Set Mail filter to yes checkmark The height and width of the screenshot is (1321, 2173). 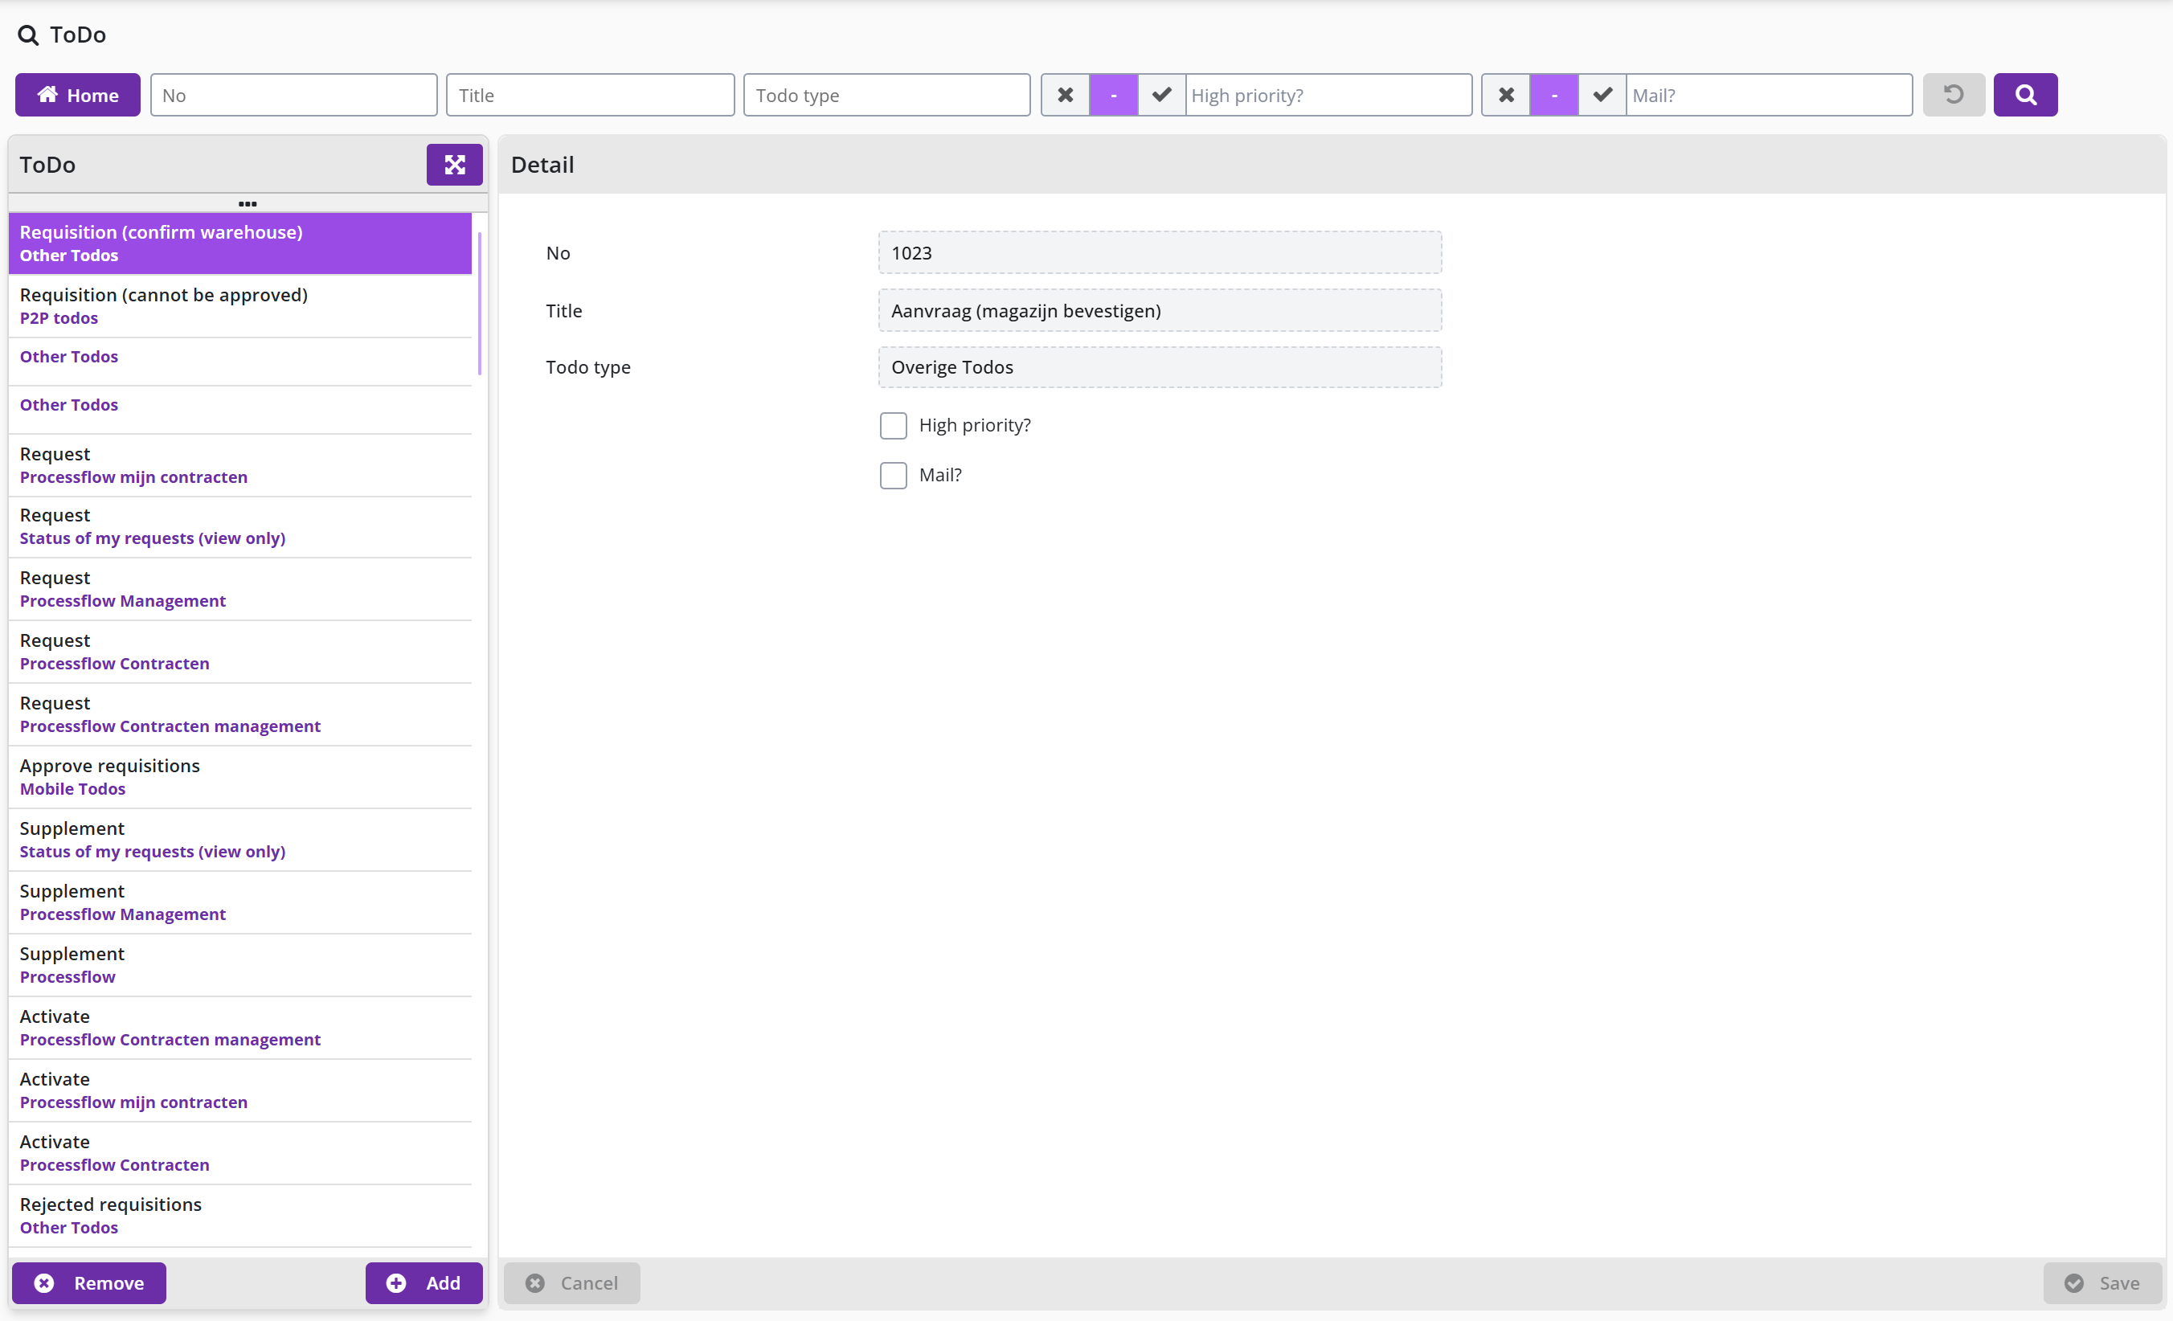tap(1602, 94)
